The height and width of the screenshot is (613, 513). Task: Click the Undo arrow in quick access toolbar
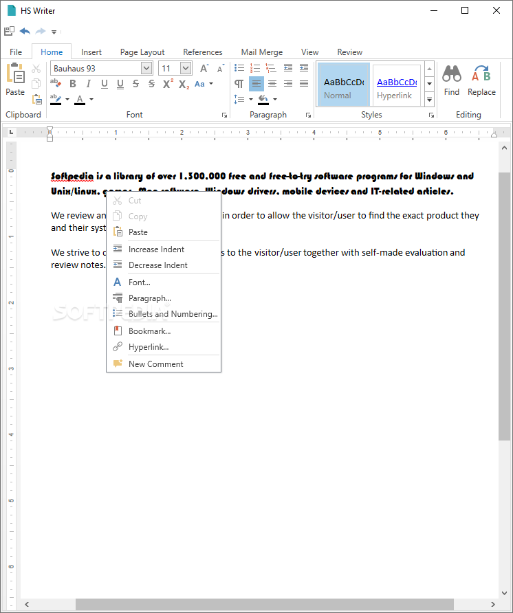coord(25,32)
